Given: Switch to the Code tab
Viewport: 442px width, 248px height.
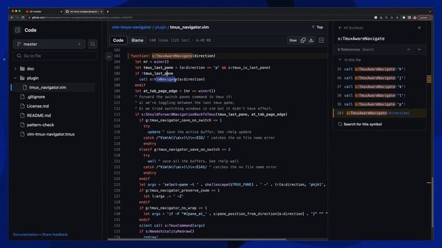Looking at the screenshot, I should (118, 40).
